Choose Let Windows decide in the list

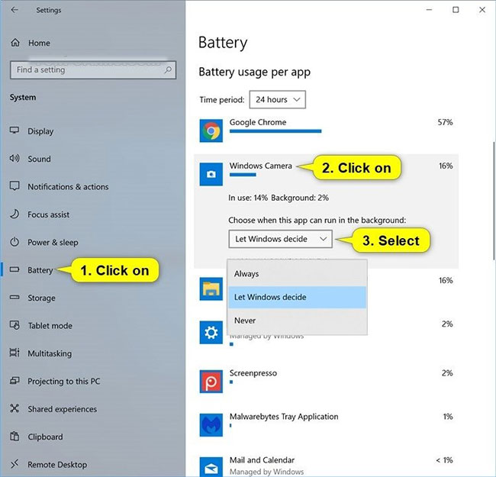click(297, 297)
